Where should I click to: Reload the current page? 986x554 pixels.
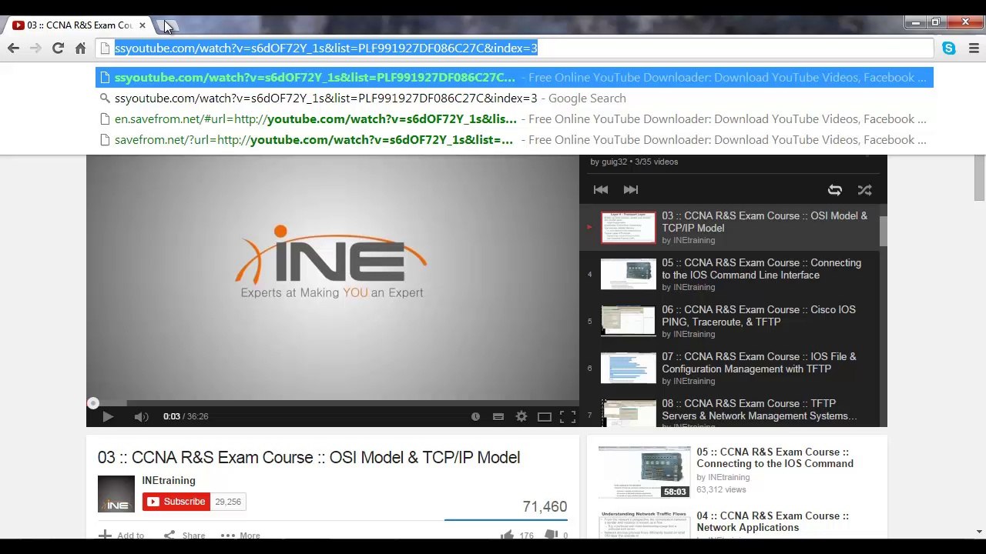[x=58, y=48]
